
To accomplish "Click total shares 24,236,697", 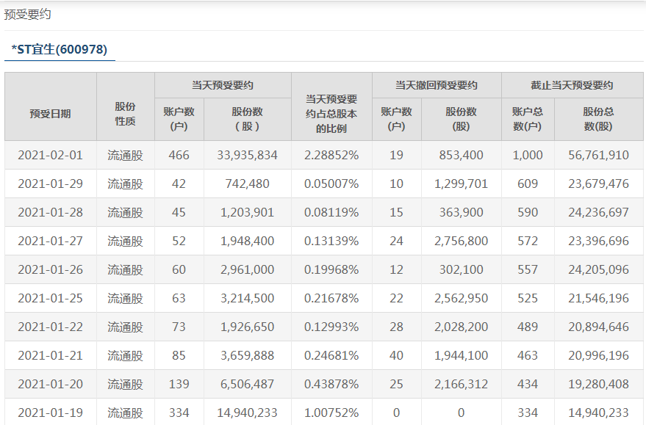I will 598,212.
